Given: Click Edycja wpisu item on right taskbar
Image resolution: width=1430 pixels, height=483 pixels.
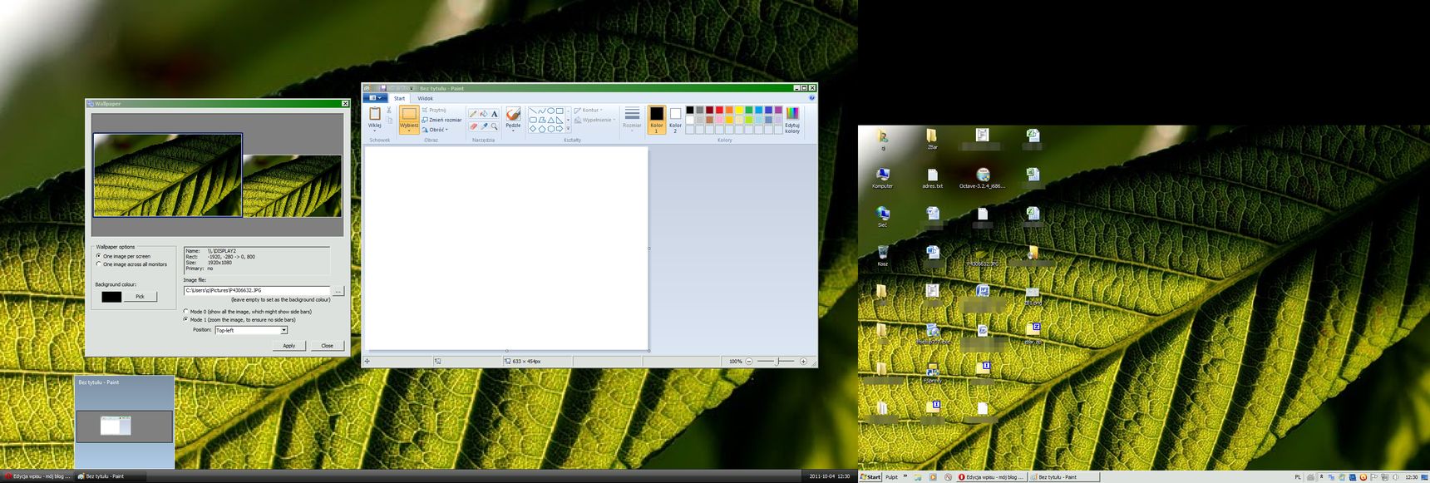Looking at the screenshot, I should tap(992, 477).
